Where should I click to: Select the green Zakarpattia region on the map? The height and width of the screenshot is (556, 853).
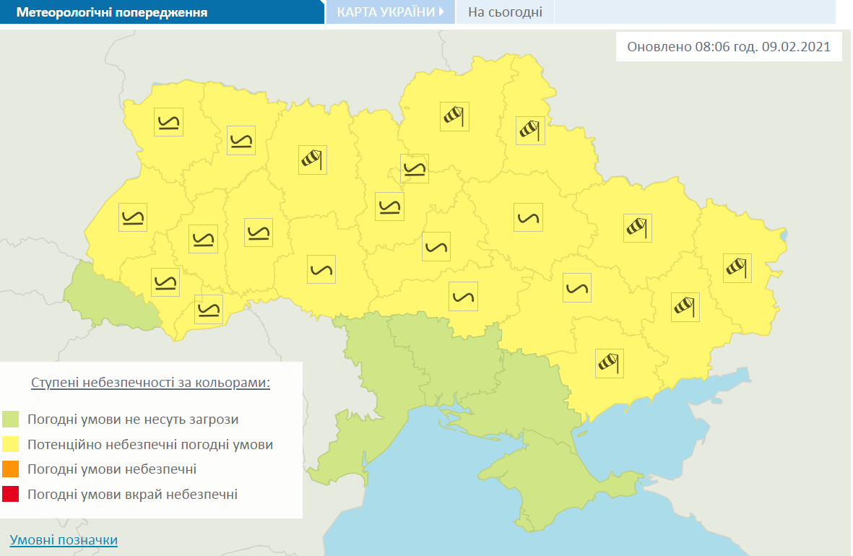pos(109,302)
